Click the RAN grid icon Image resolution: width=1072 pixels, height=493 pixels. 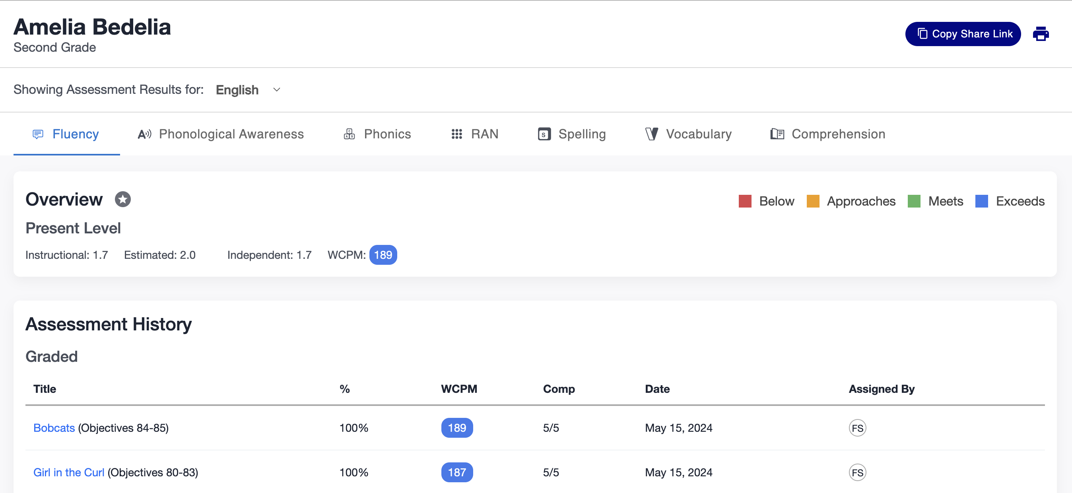coord(456,134)
